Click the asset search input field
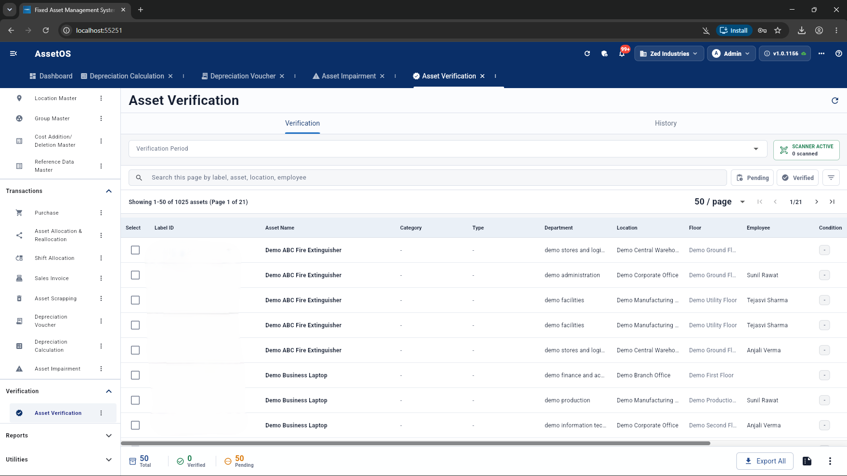 [428, 178]
